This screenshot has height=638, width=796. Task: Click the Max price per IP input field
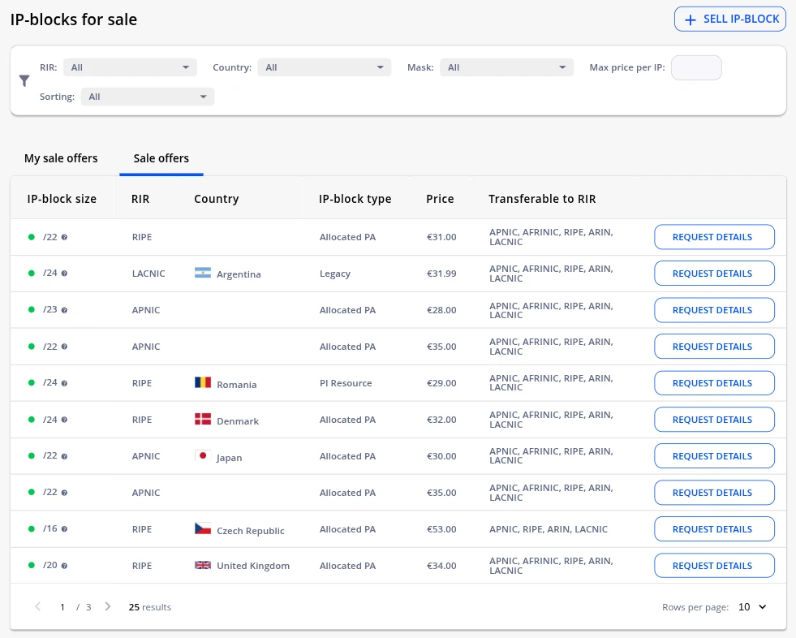click(696, 67)
